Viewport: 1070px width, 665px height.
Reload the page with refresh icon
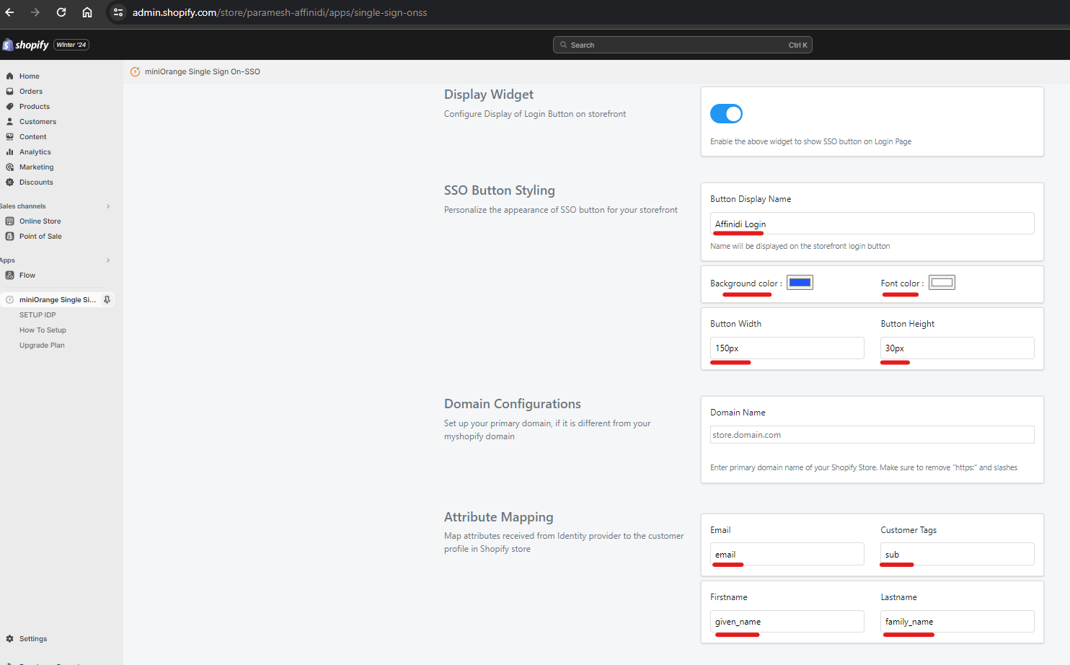pyautogui.click(x=61, y=12)
